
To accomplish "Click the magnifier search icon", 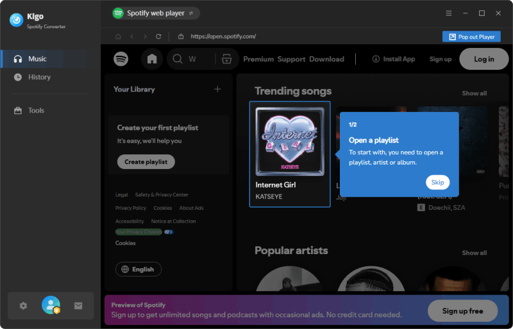I will [x=178, y=59].
